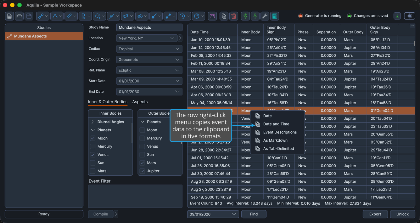The width and height of the screenshot is (420, 223).
Task: Click the green map pin location icon
Action: click(x=245, y=16)
